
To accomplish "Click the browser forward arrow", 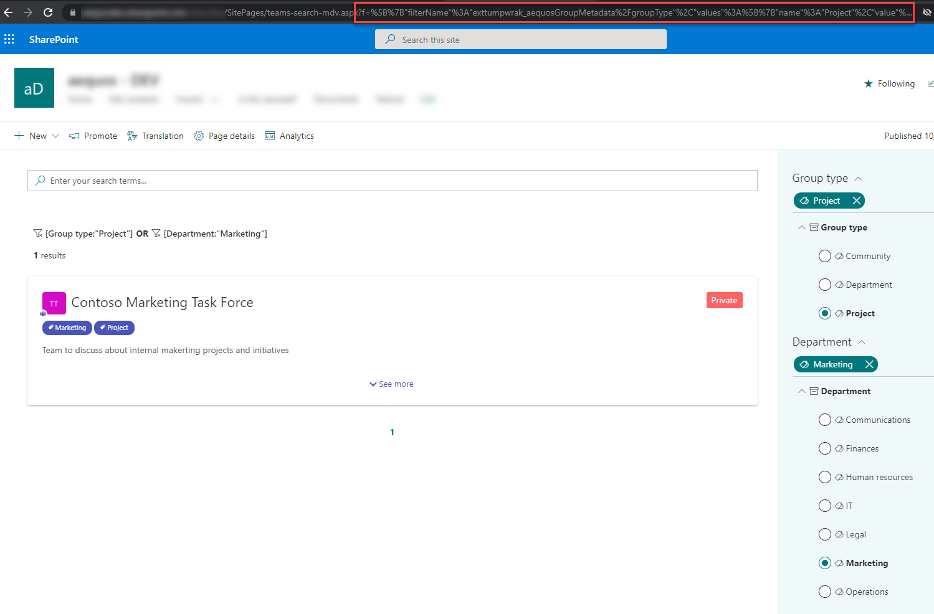I will pyautogui.click(x=28, y=12).
